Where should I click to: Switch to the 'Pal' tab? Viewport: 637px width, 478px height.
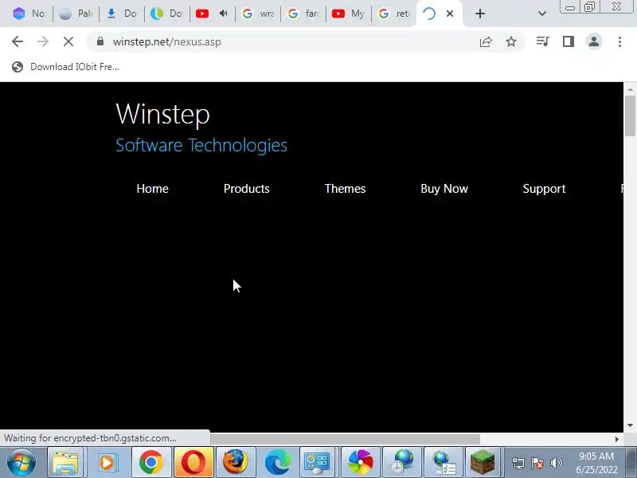(x=76, y=14)
